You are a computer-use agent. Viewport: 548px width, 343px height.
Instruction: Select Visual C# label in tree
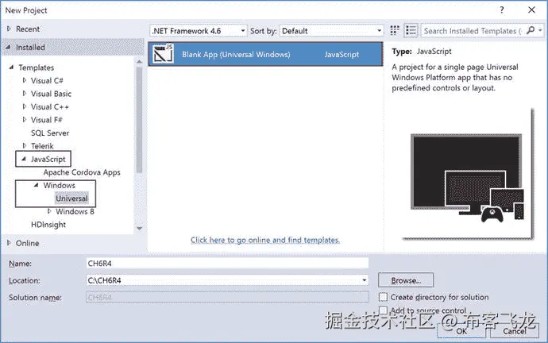pyautogui.click(x=47, y=81)
